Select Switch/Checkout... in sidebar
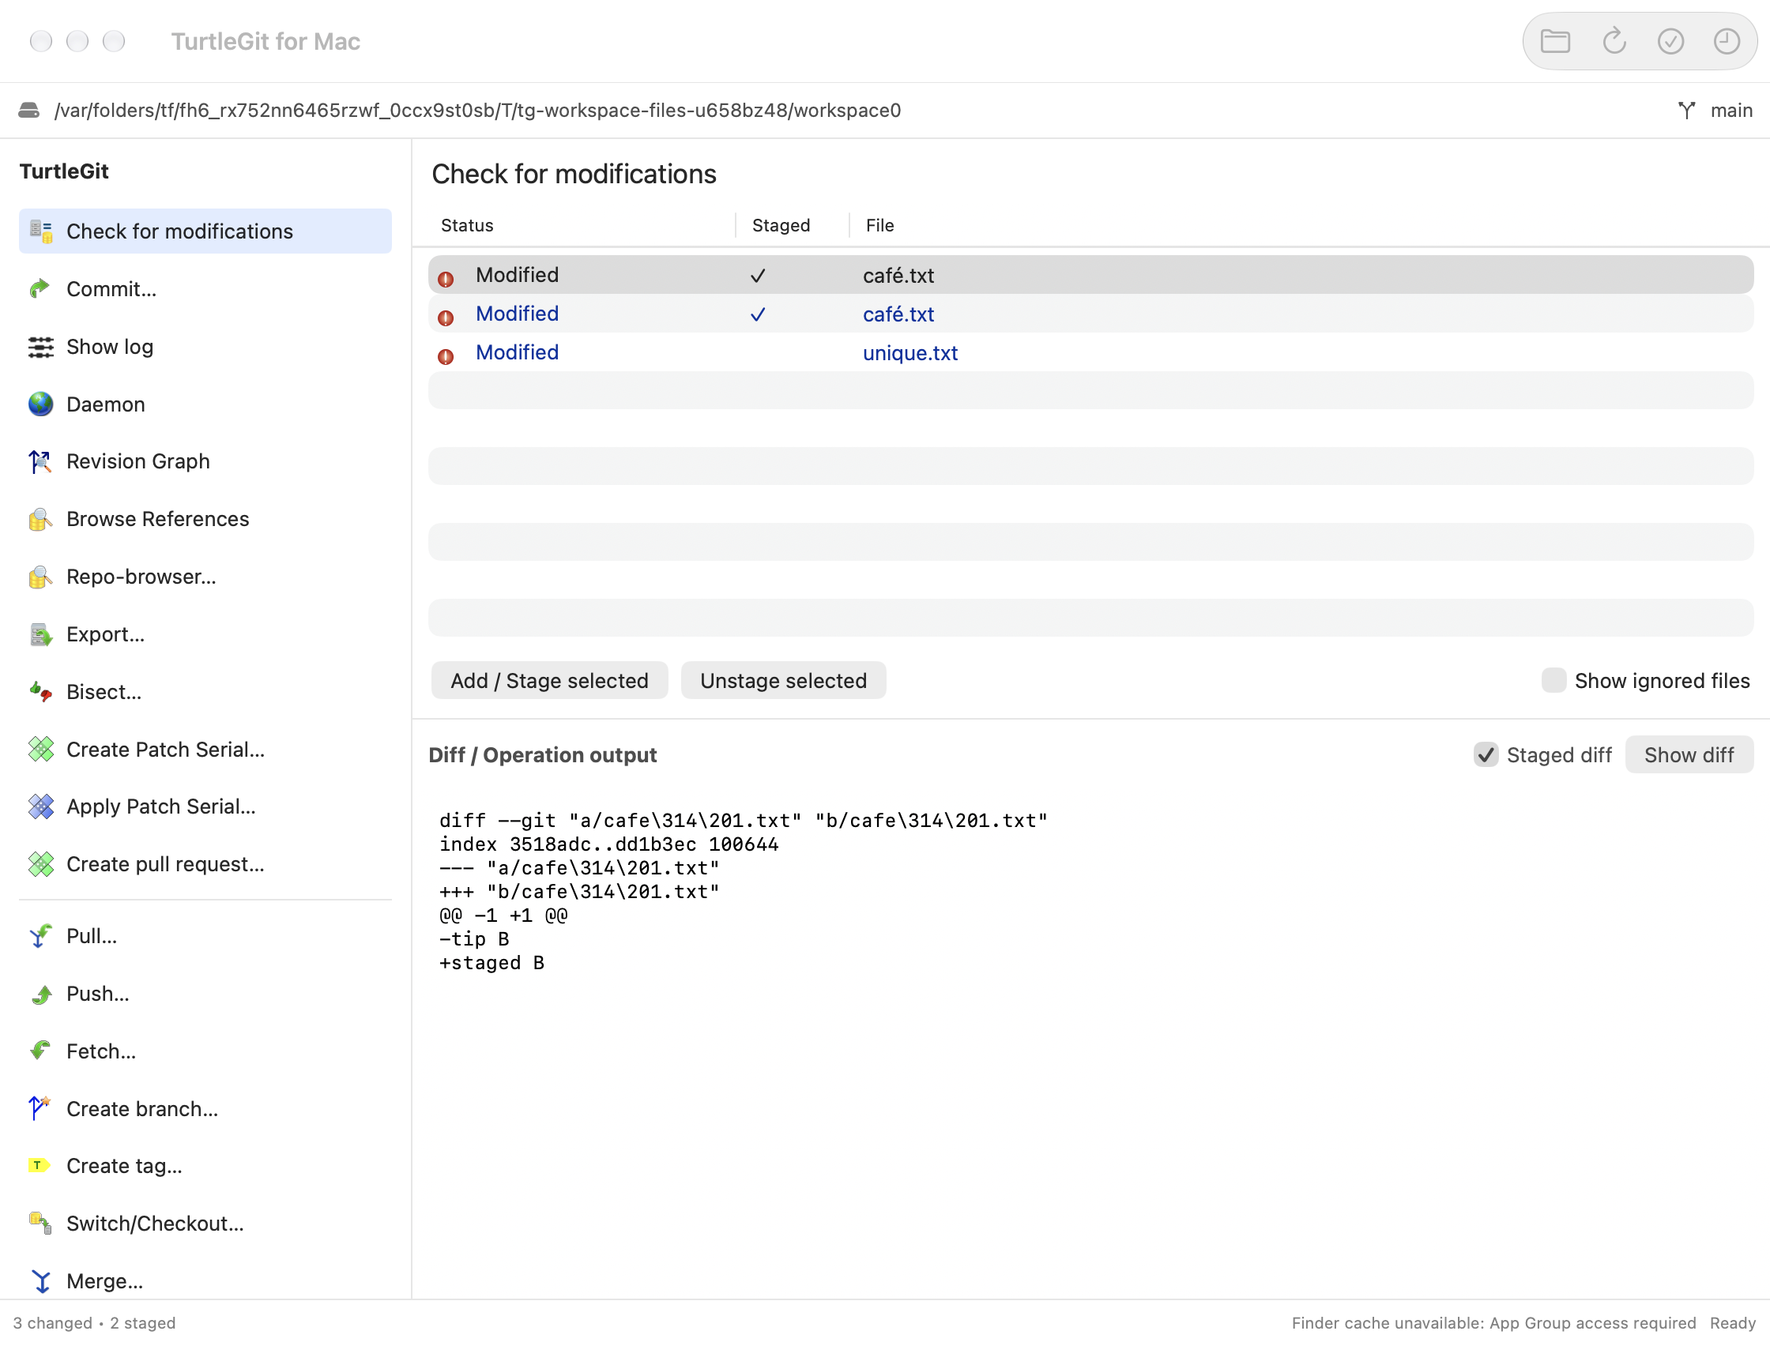This screenshot has width=1770, height=1346. coord(205,1224)
